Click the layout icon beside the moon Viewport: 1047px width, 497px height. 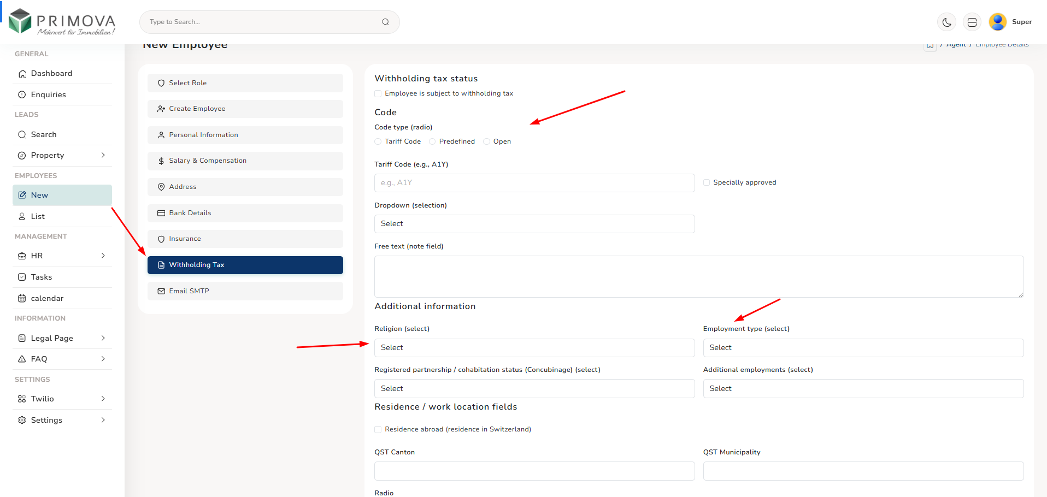pyautogui.click(x=972, y=22)
